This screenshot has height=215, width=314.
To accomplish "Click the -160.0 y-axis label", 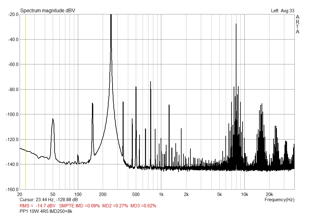I will coord(12,189).
